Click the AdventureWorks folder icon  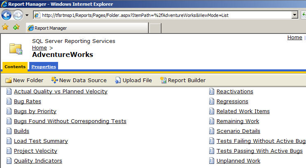pyautogui.click(x=16, y=49)
